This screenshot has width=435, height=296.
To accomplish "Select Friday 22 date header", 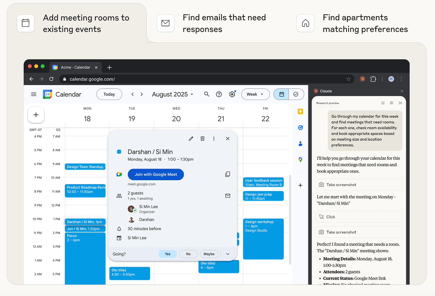I will click(x=266, y=119).
